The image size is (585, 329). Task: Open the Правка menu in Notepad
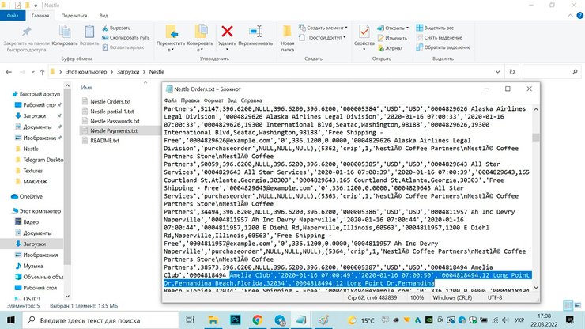coord(191,101)
